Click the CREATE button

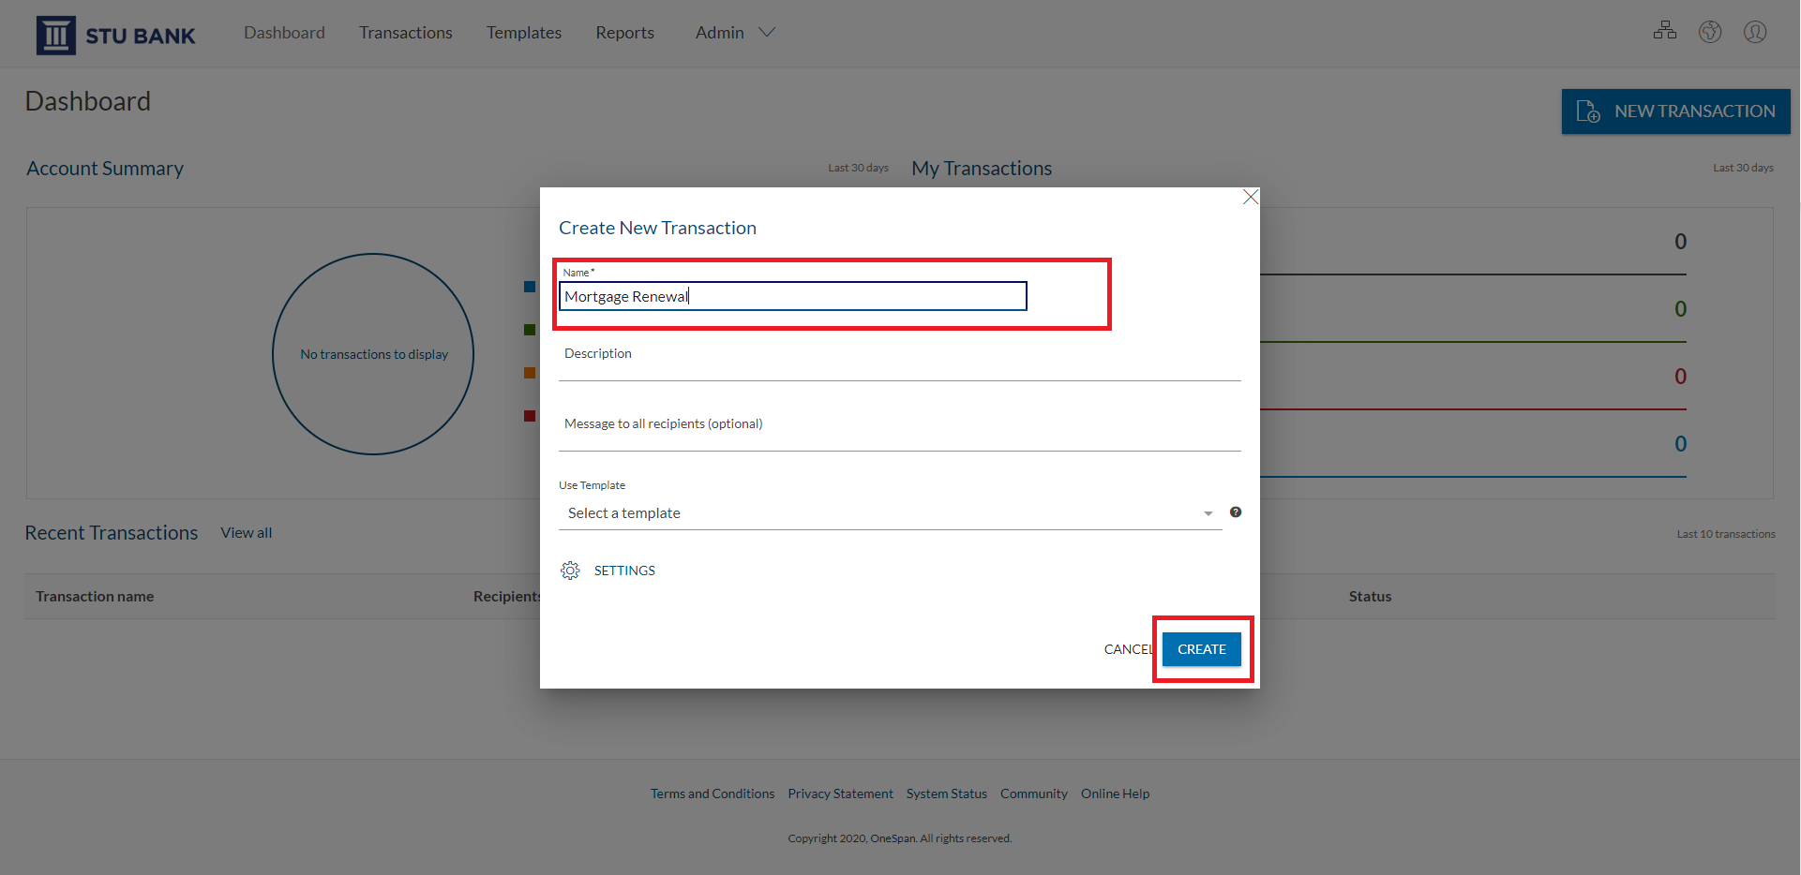point(1201,649)
